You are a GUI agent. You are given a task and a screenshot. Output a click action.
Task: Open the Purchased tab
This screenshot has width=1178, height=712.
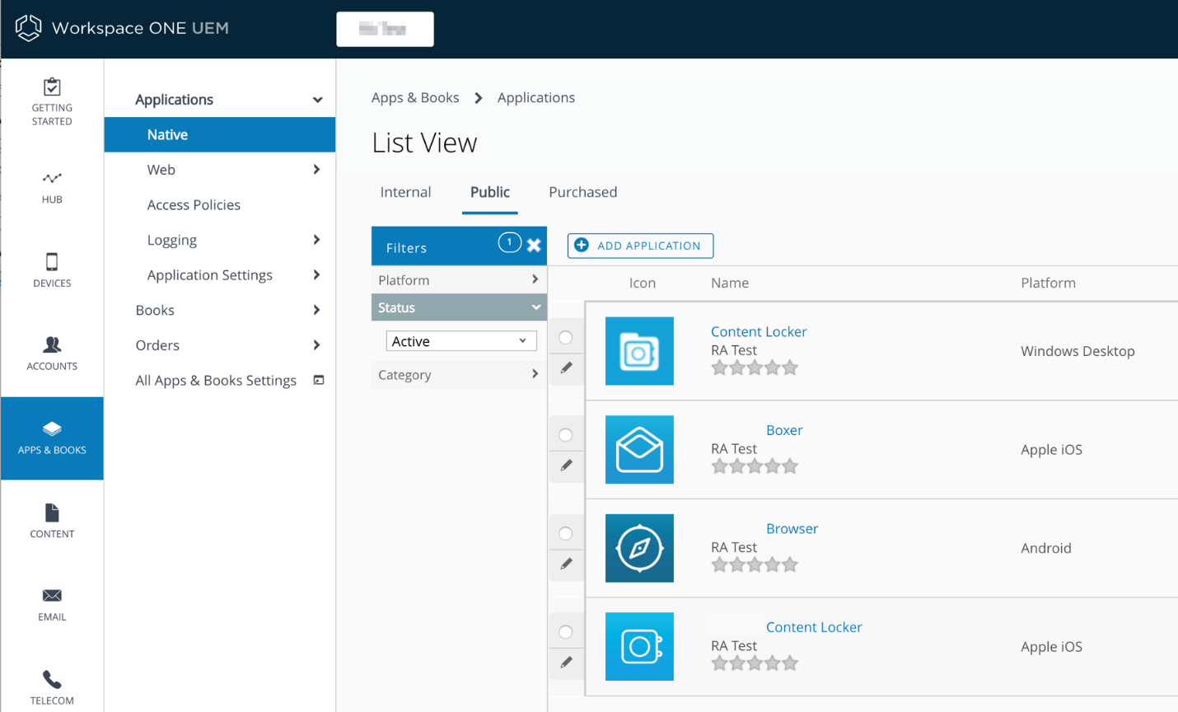click(x=582, y=192)
